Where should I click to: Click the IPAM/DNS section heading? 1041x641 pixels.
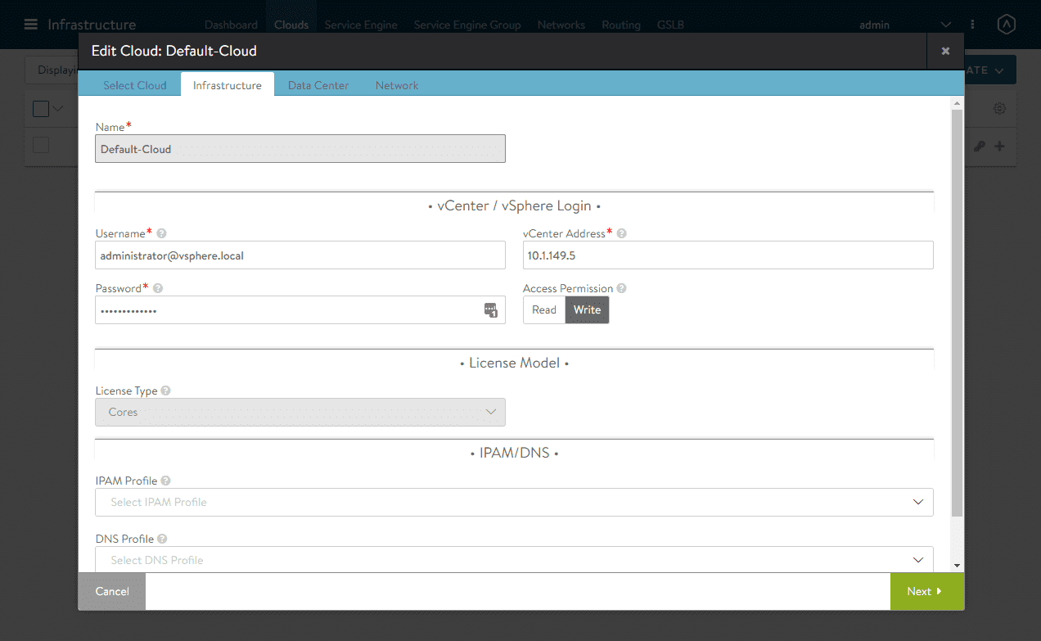tap(515, 453)
